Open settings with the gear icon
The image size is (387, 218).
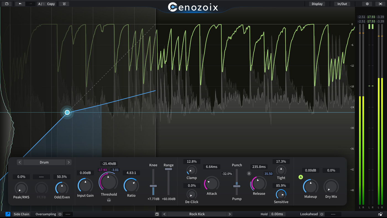(x=367, y=4)
